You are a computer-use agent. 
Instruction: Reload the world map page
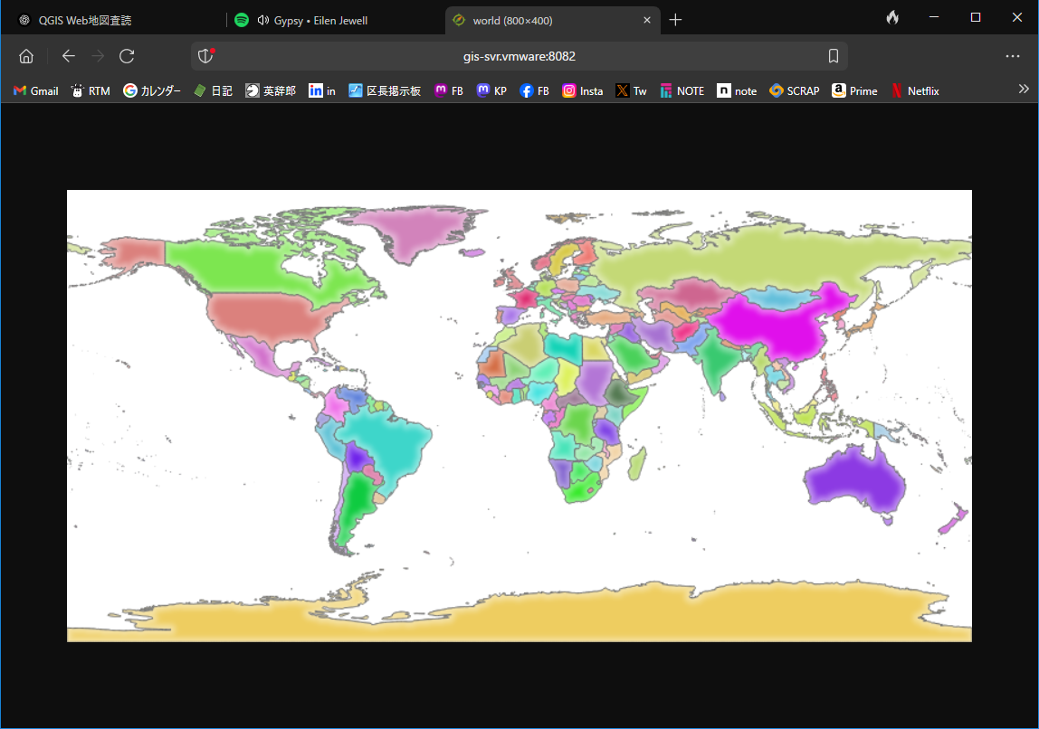(x=127, y=56)
